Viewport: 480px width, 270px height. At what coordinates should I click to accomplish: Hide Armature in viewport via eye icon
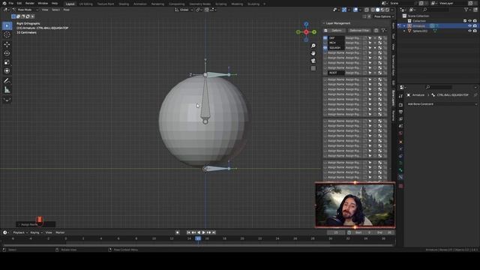[470, 26]
